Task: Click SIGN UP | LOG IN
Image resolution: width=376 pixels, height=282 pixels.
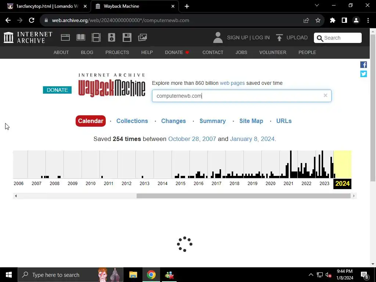Action: (248, 38)
